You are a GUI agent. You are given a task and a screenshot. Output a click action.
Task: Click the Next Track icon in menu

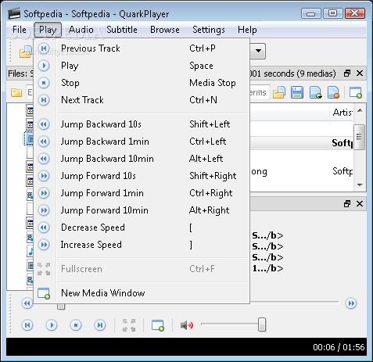click(x=44, y=100)
